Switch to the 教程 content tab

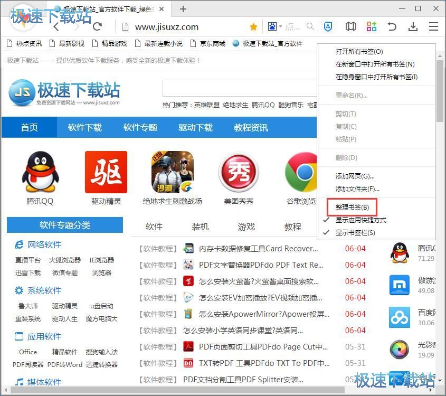(x=293, y=227)
